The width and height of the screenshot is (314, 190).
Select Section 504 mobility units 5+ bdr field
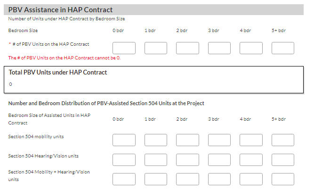pos(283,140)
